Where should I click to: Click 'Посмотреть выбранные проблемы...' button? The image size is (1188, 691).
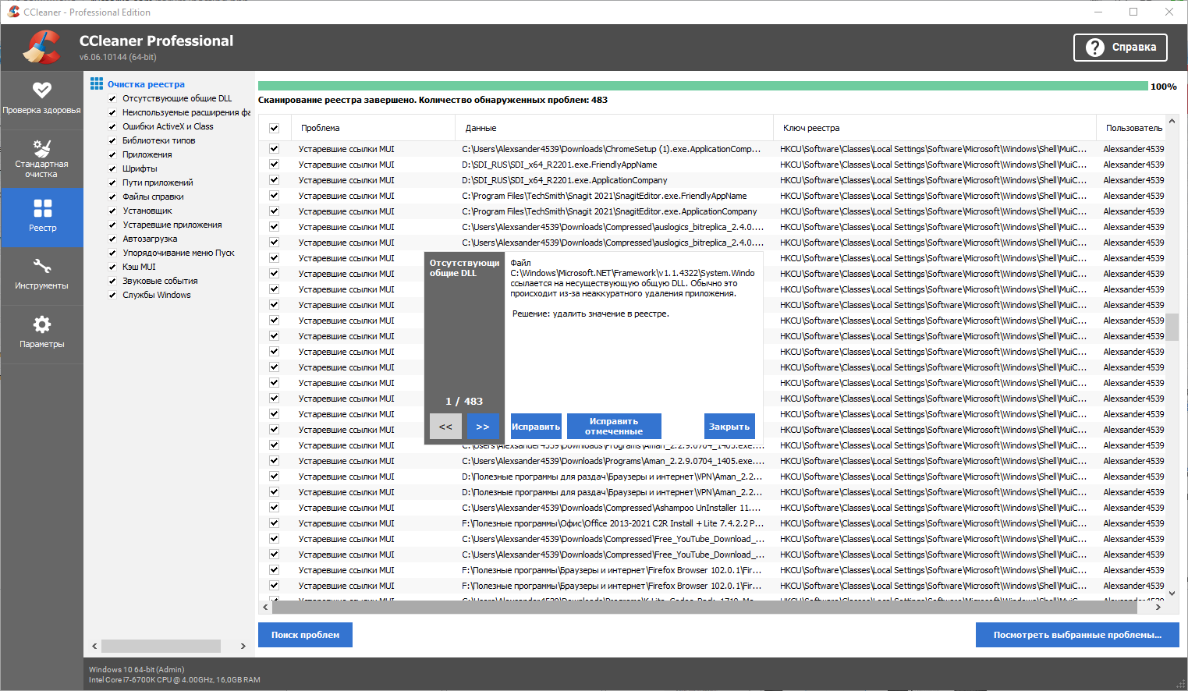pyautogui.click(x=1077, y=635)
